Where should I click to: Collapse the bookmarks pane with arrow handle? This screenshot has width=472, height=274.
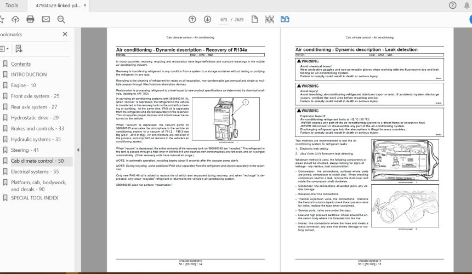[x=78, y=150]
